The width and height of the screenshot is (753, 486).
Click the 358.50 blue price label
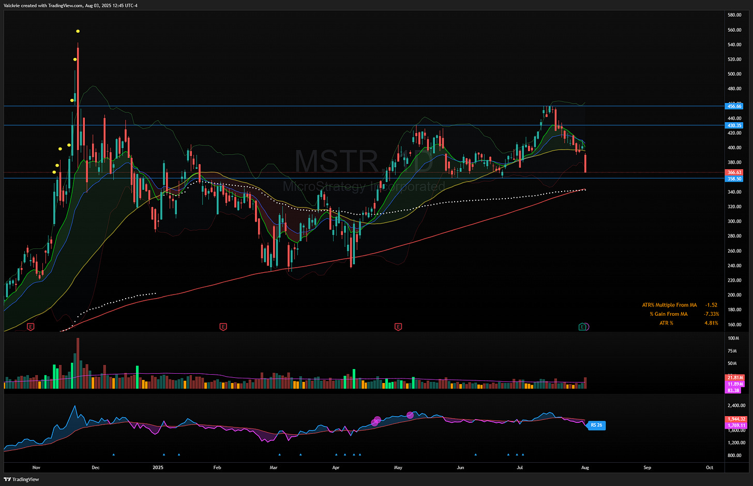click(734, 179)
